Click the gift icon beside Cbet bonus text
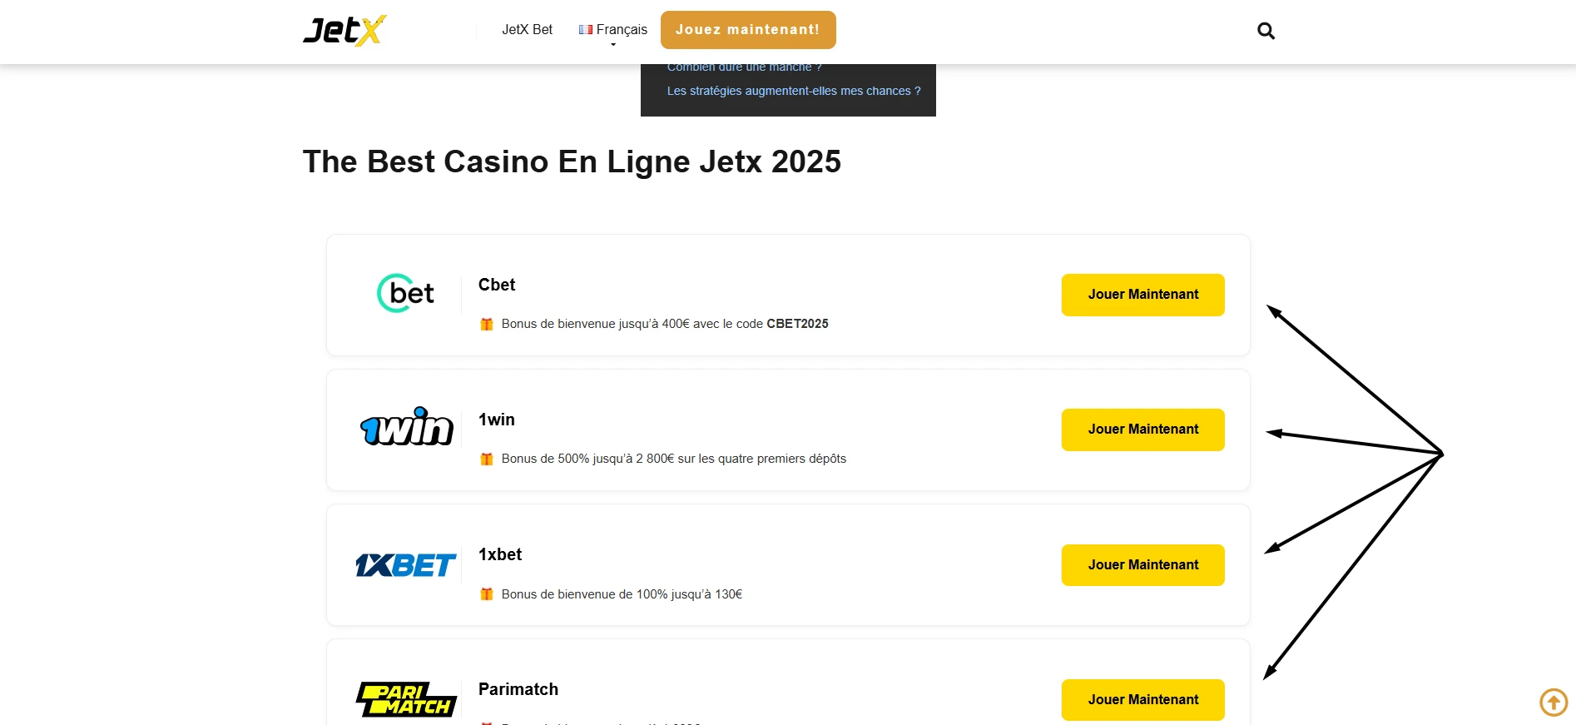Screen dimensions: 1576x725 (487, 323)
